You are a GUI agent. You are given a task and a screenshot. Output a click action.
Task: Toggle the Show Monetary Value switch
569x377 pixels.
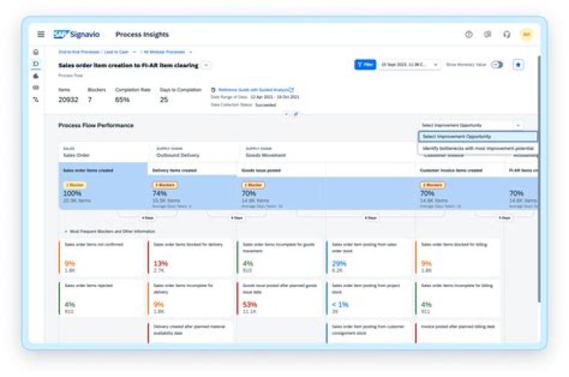(497, 65)
